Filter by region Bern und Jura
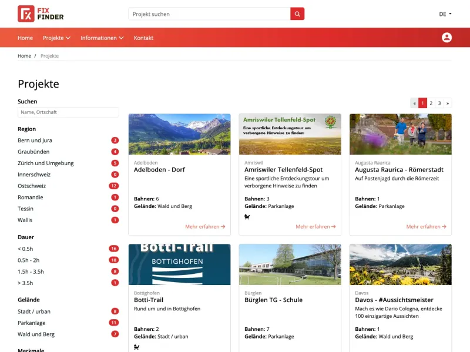470x352 pixels. coord(68,140)
